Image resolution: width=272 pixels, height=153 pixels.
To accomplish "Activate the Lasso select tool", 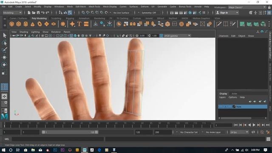I will [5, 43].
